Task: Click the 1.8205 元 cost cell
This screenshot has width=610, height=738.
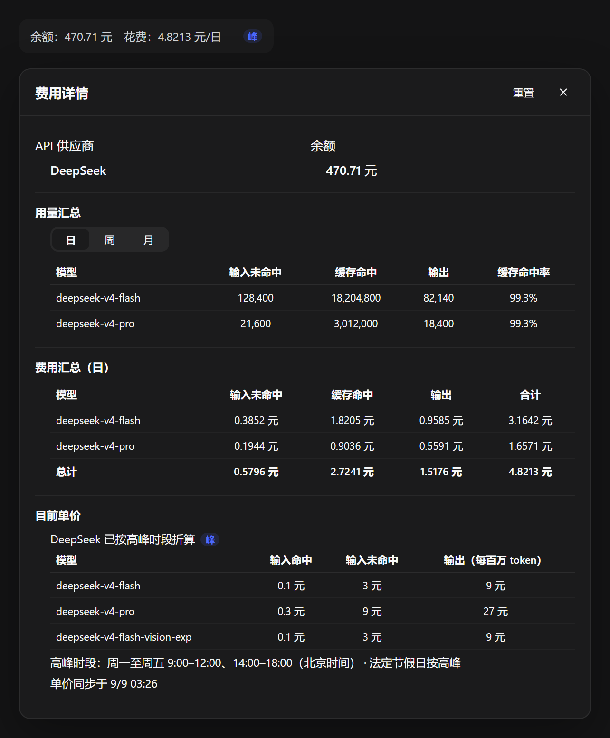Action: 352,421
